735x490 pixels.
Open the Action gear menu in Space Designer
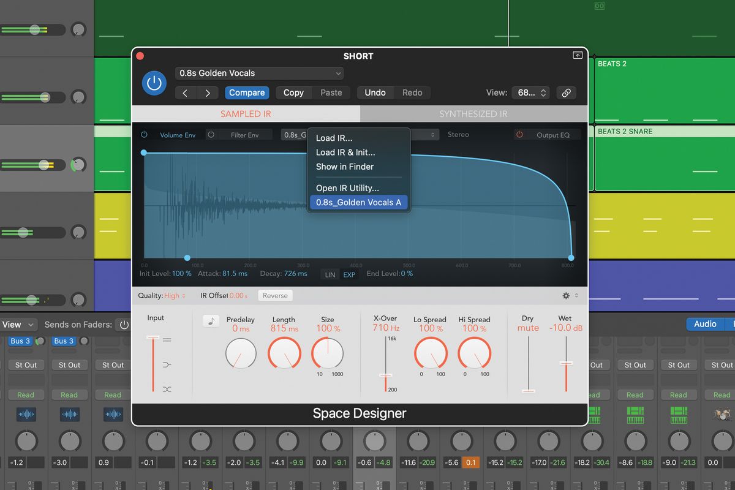click(565, 295)
